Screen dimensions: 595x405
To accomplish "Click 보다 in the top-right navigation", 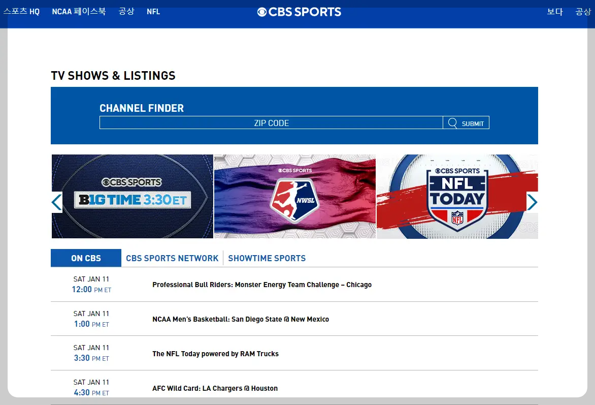I will click(554, 11).
